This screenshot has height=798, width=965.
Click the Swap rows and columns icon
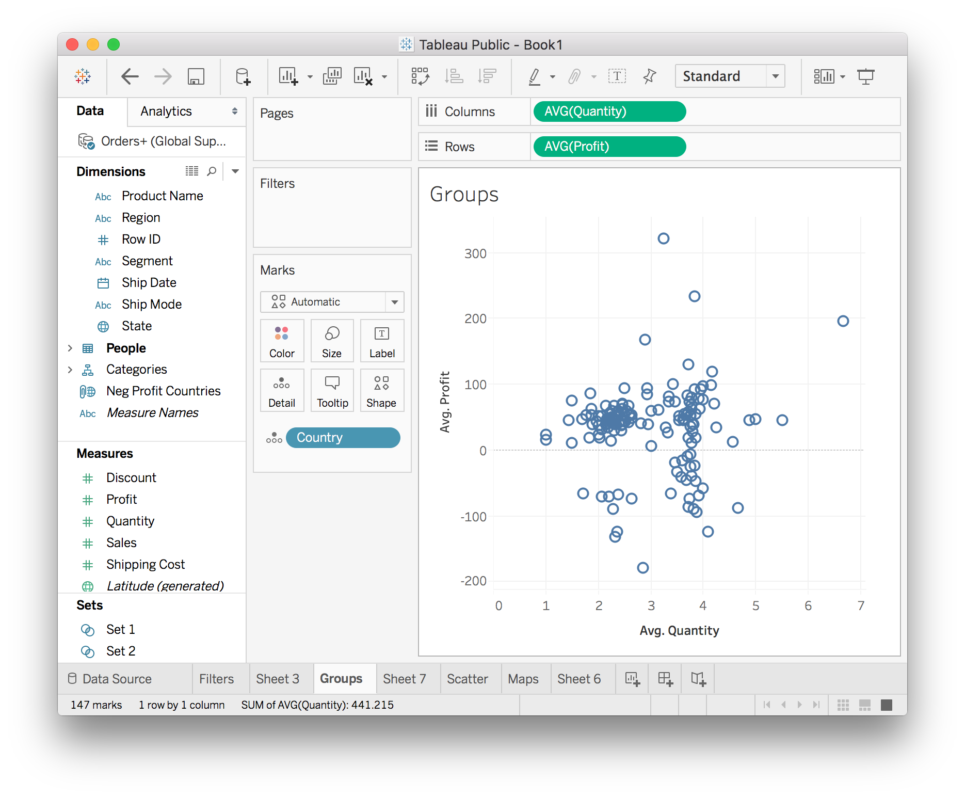(x=420, y=76)
